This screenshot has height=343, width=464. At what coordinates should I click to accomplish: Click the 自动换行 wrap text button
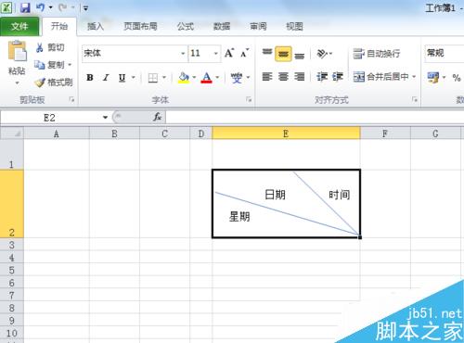377,54
